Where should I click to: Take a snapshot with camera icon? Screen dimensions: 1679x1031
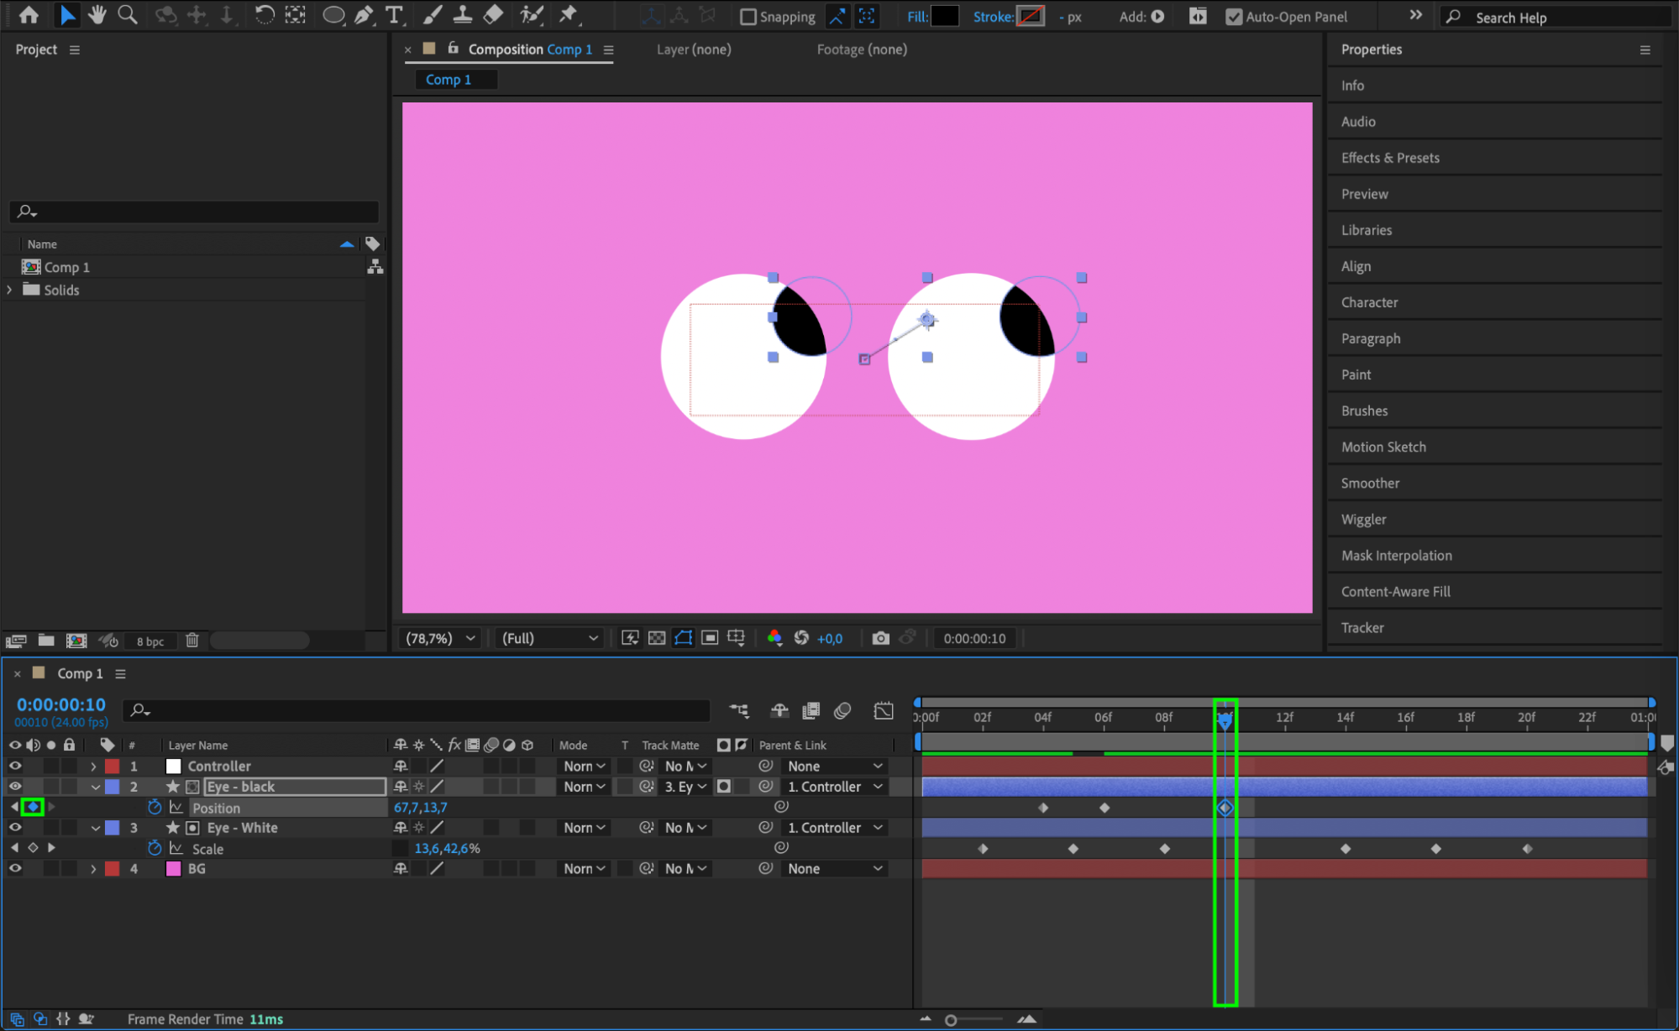tap(880, 638)
